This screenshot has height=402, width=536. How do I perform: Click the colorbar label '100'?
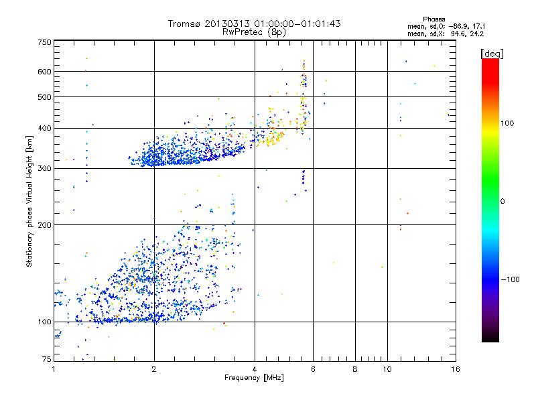click(507, 123)
